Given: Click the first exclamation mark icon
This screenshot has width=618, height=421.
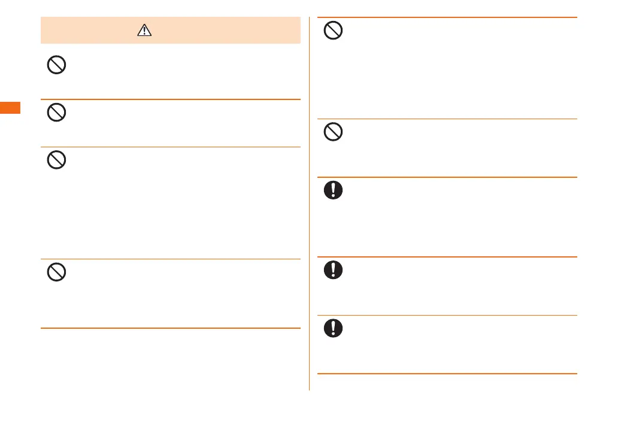Looking at the screenshot, I should (x=334, y=190).
